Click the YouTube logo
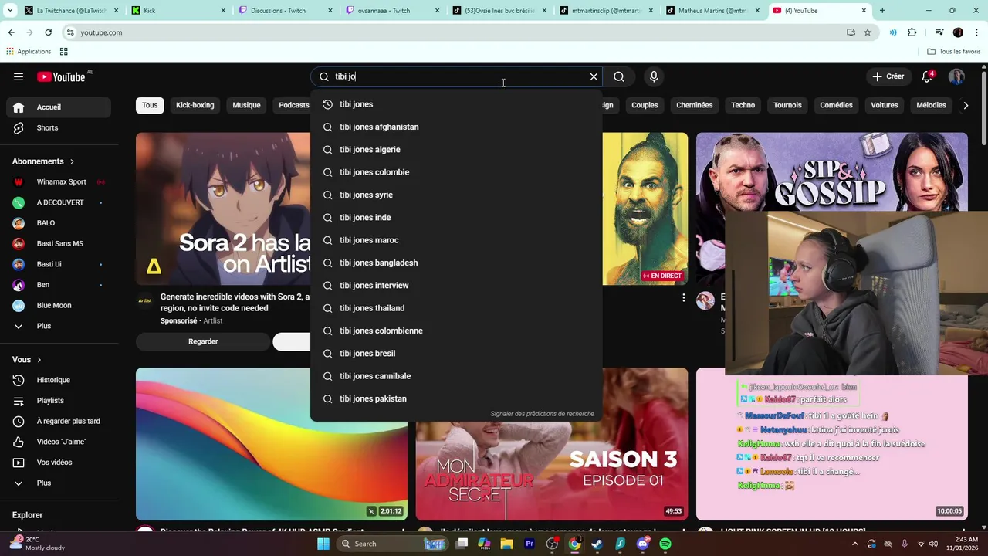988x556 pixels. coord(61,76)
